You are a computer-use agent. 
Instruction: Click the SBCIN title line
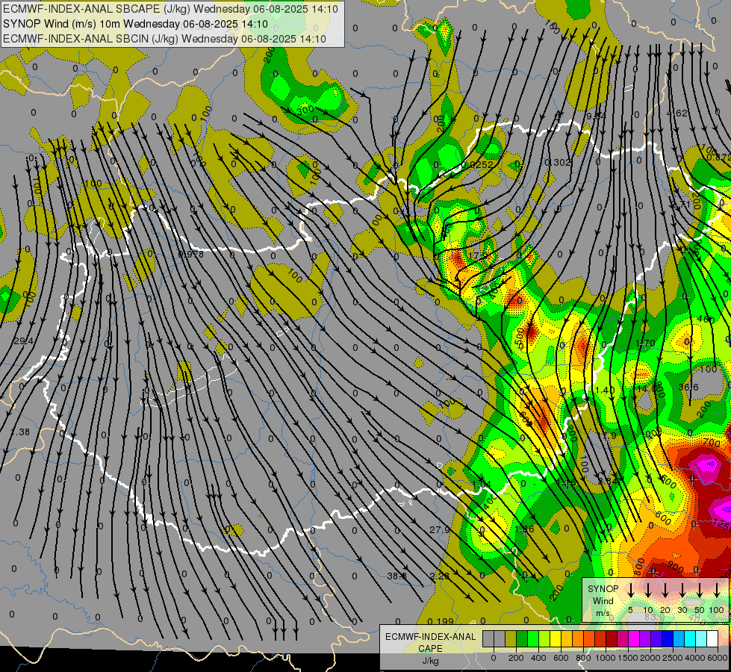[164, 39]
